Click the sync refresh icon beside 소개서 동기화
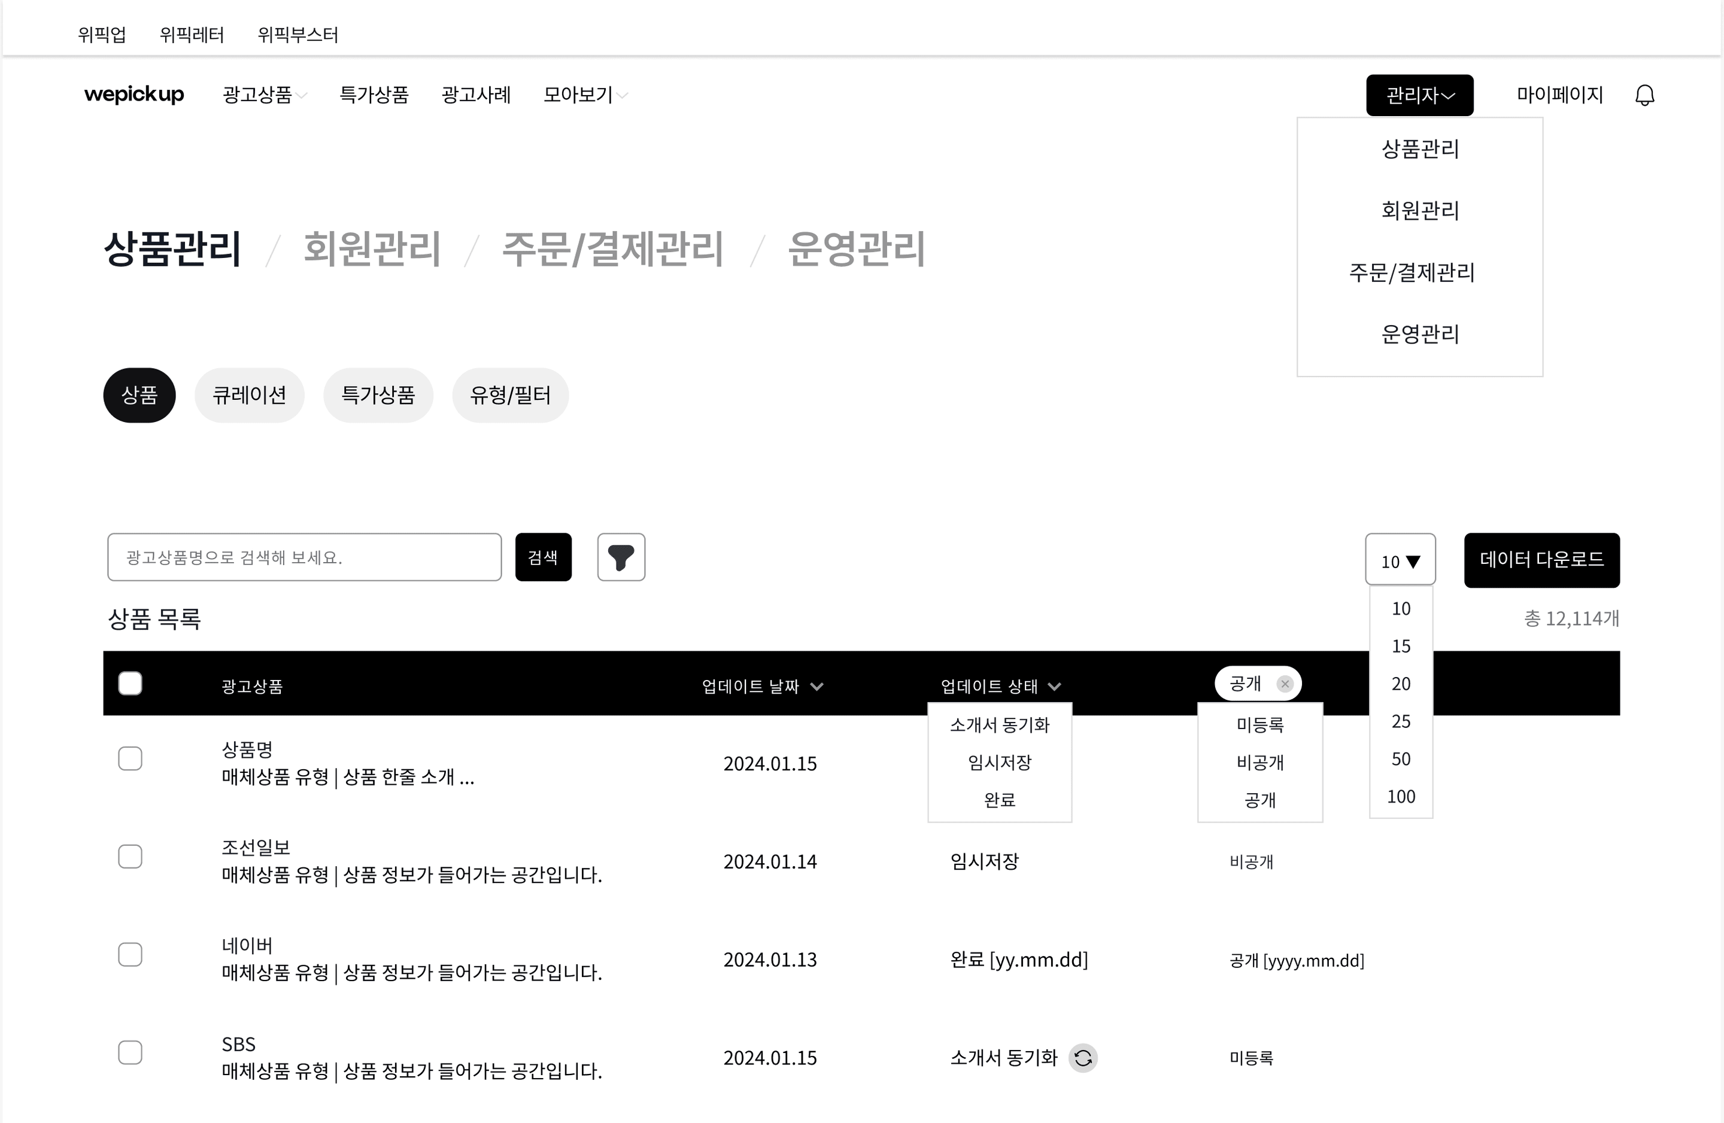1724x1123 pixels. coord(1083,1058)
